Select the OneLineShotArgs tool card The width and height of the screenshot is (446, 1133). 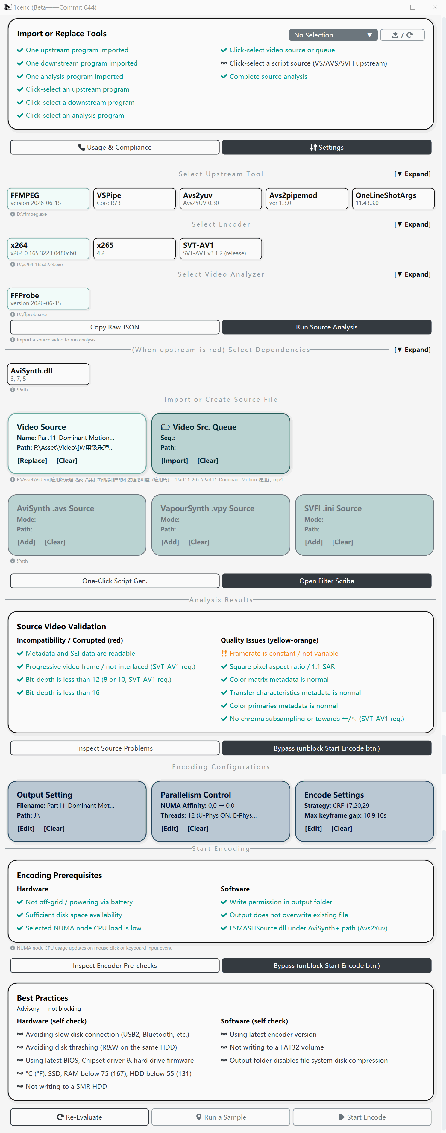click(x=393, y=199)
